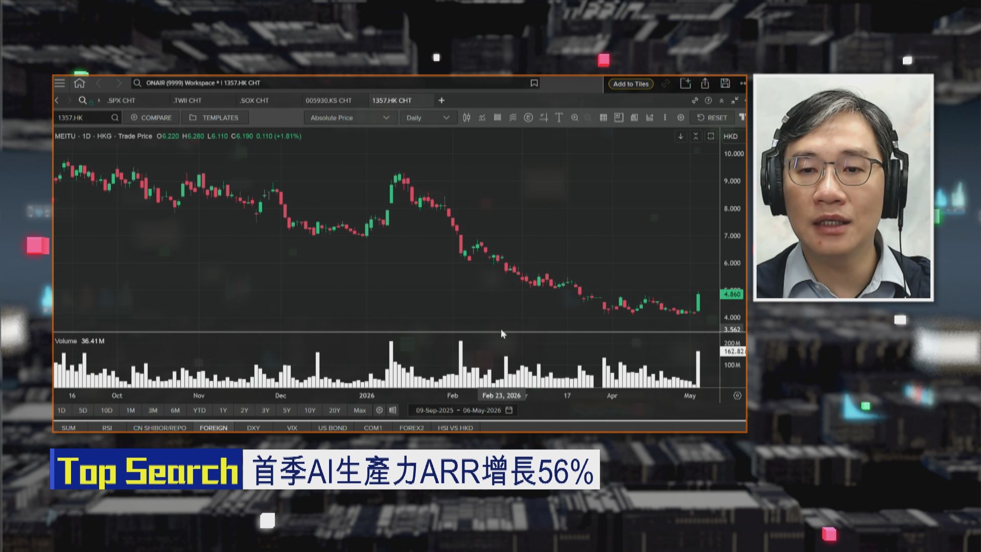This screenshot has width=981, height=552.
Task: Select the 1Y range button
Action: 223,410
